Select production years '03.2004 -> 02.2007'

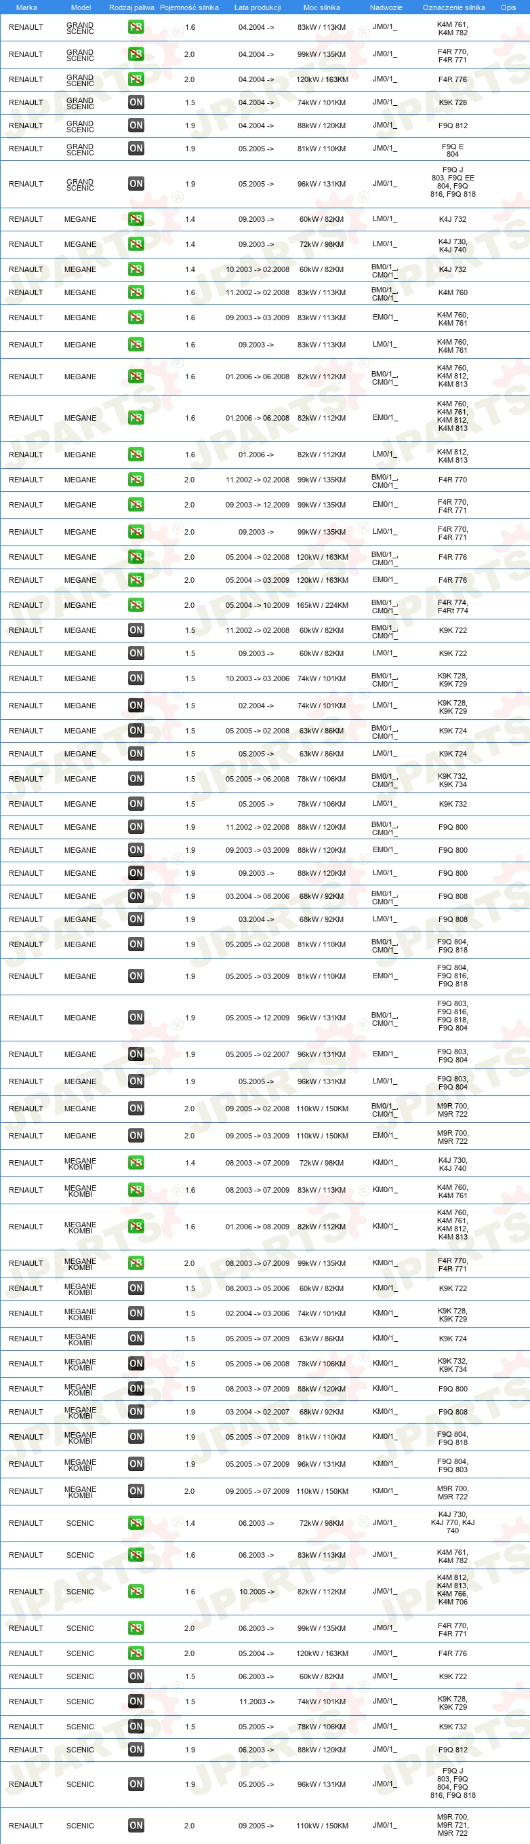[258, 1412]
